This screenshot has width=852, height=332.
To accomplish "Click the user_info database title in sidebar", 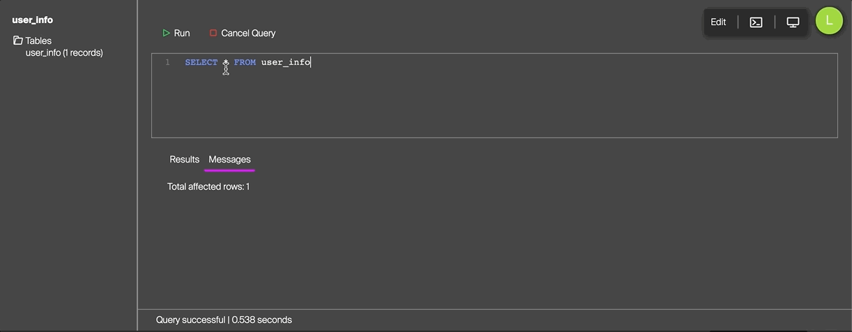I will (x=32, y=20).
